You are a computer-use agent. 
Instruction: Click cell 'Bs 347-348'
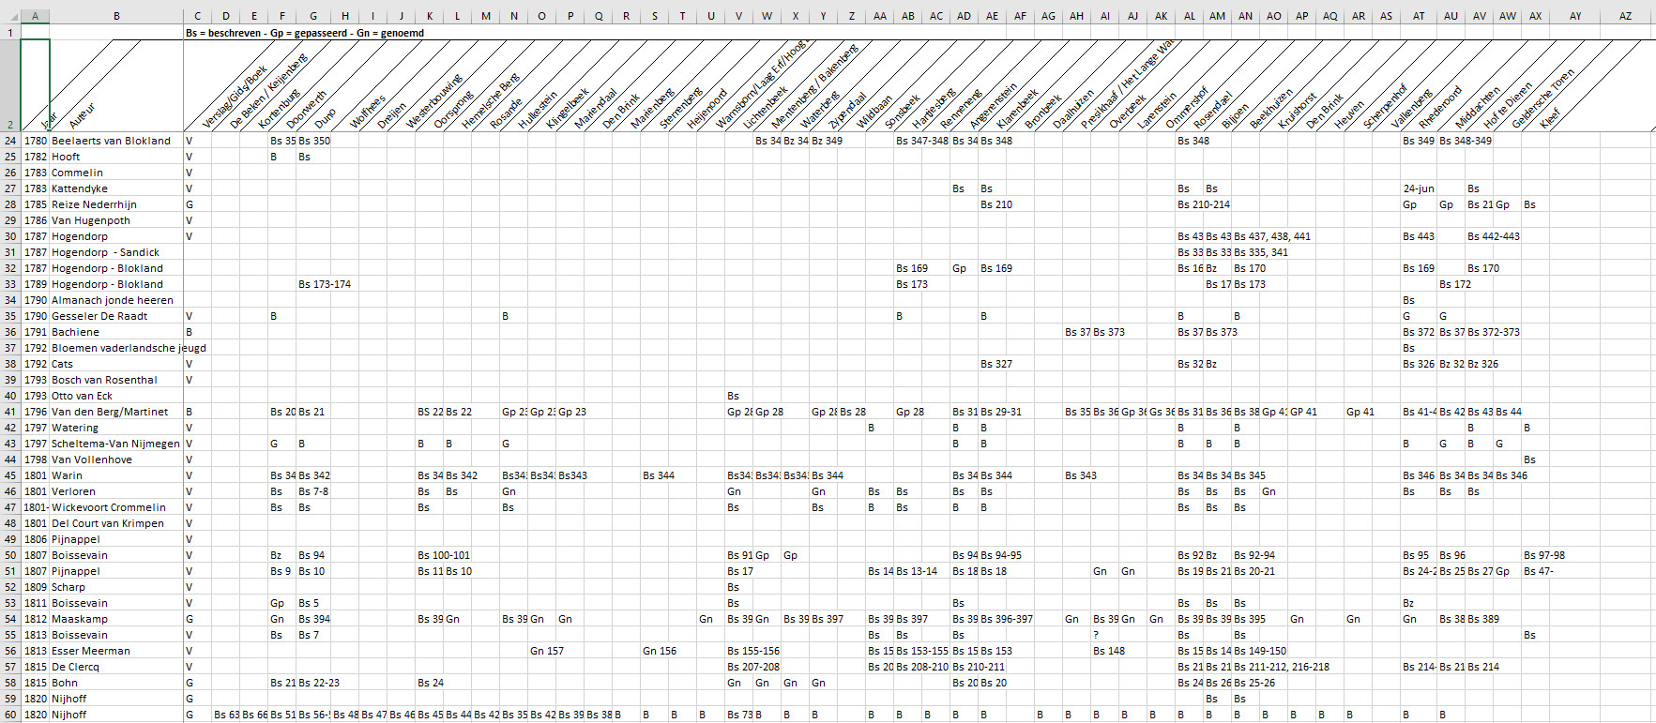pos(921,141)
